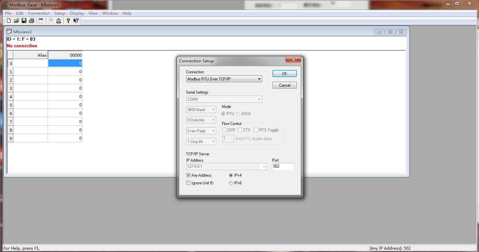Screen dimensions: 479x252
Task: Confirm the dialog with OK
Action: tap(284, 74)
